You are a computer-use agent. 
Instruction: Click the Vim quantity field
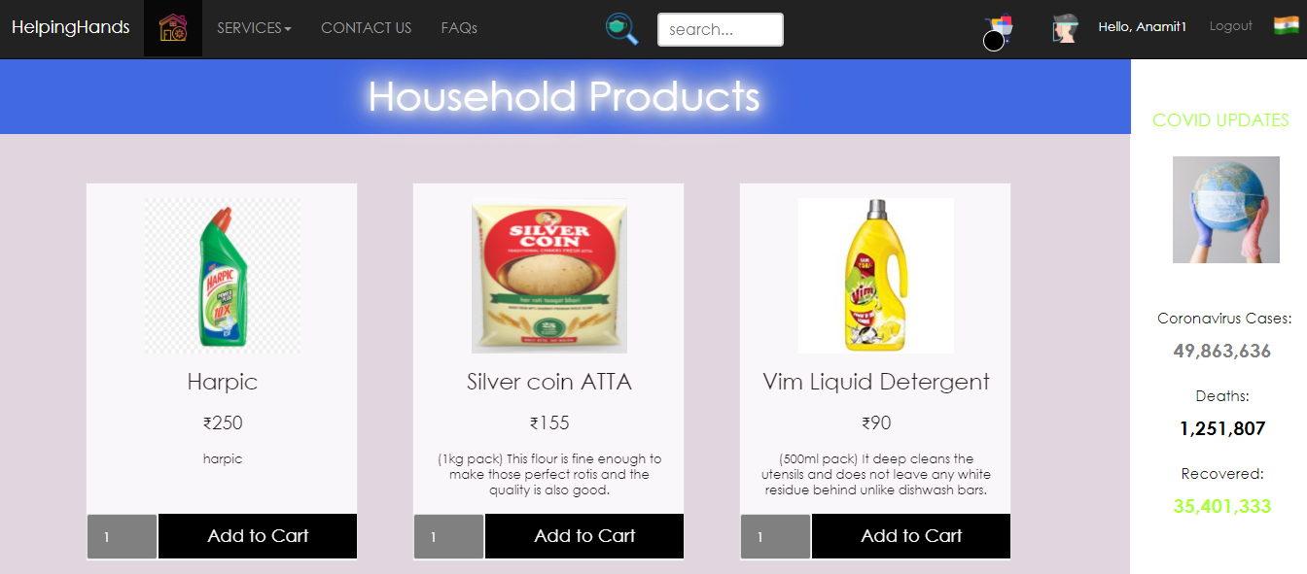pyautogui.click(x=775, y=535)
